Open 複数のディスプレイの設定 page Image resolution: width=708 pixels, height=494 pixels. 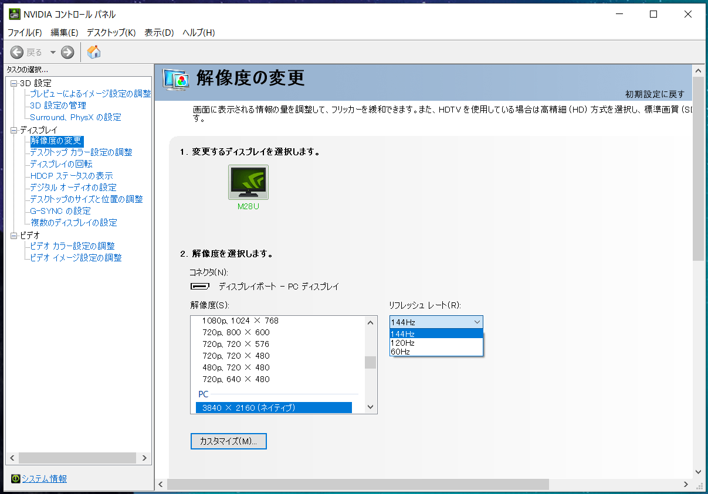pos(73,223)
